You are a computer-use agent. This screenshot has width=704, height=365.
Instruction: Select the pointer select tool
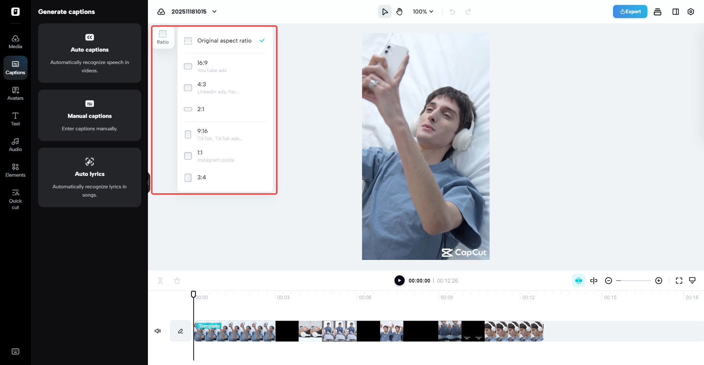(x=385, y=12)
